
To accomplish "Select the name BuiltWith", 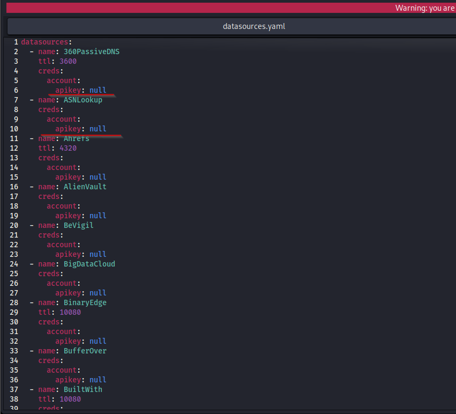I will coord(83,389).
